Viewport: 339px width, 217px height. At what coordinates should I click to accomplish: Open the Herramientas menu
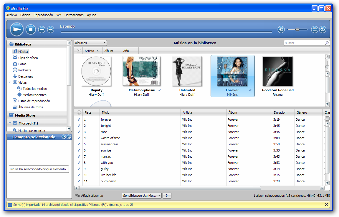click(x=74, y=15)
